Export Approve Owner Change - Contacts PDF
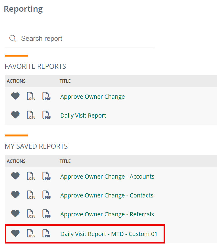 tap(46, 195)
